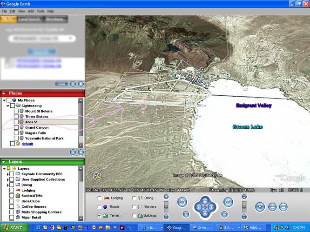Play search results tour button
The image size is (310, 232).
pos(73,84)
